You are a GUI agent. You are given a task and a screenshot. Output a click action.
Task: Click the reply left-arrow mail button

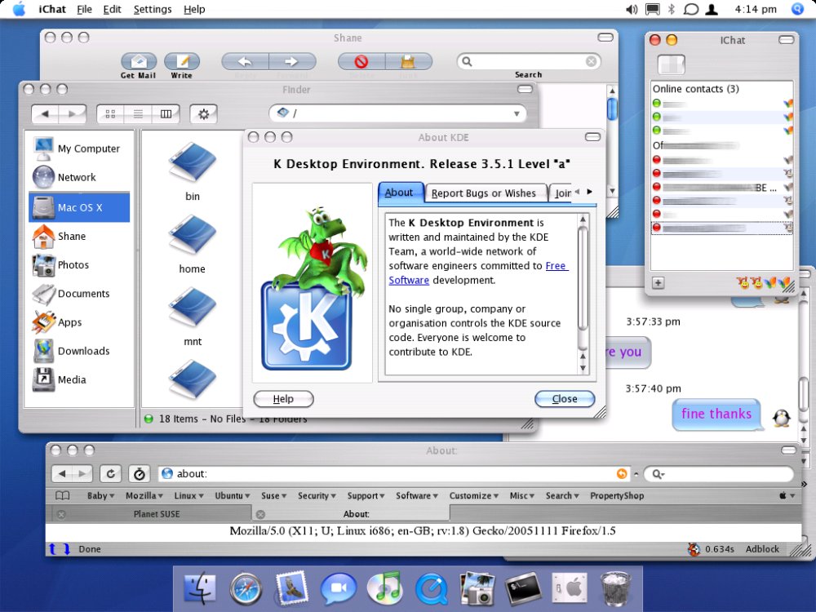click(x=245, y=61)
